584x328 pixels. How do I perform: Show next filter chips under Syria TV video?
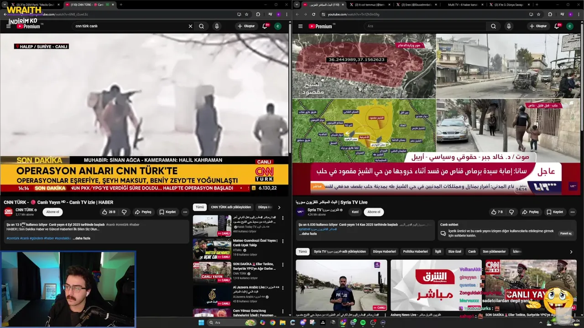[x=571, y=251]
